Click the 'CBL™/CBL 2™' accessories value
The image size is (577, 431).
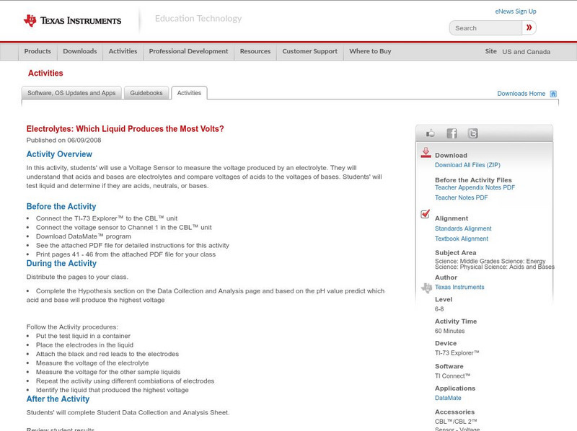tap(456, 422)
